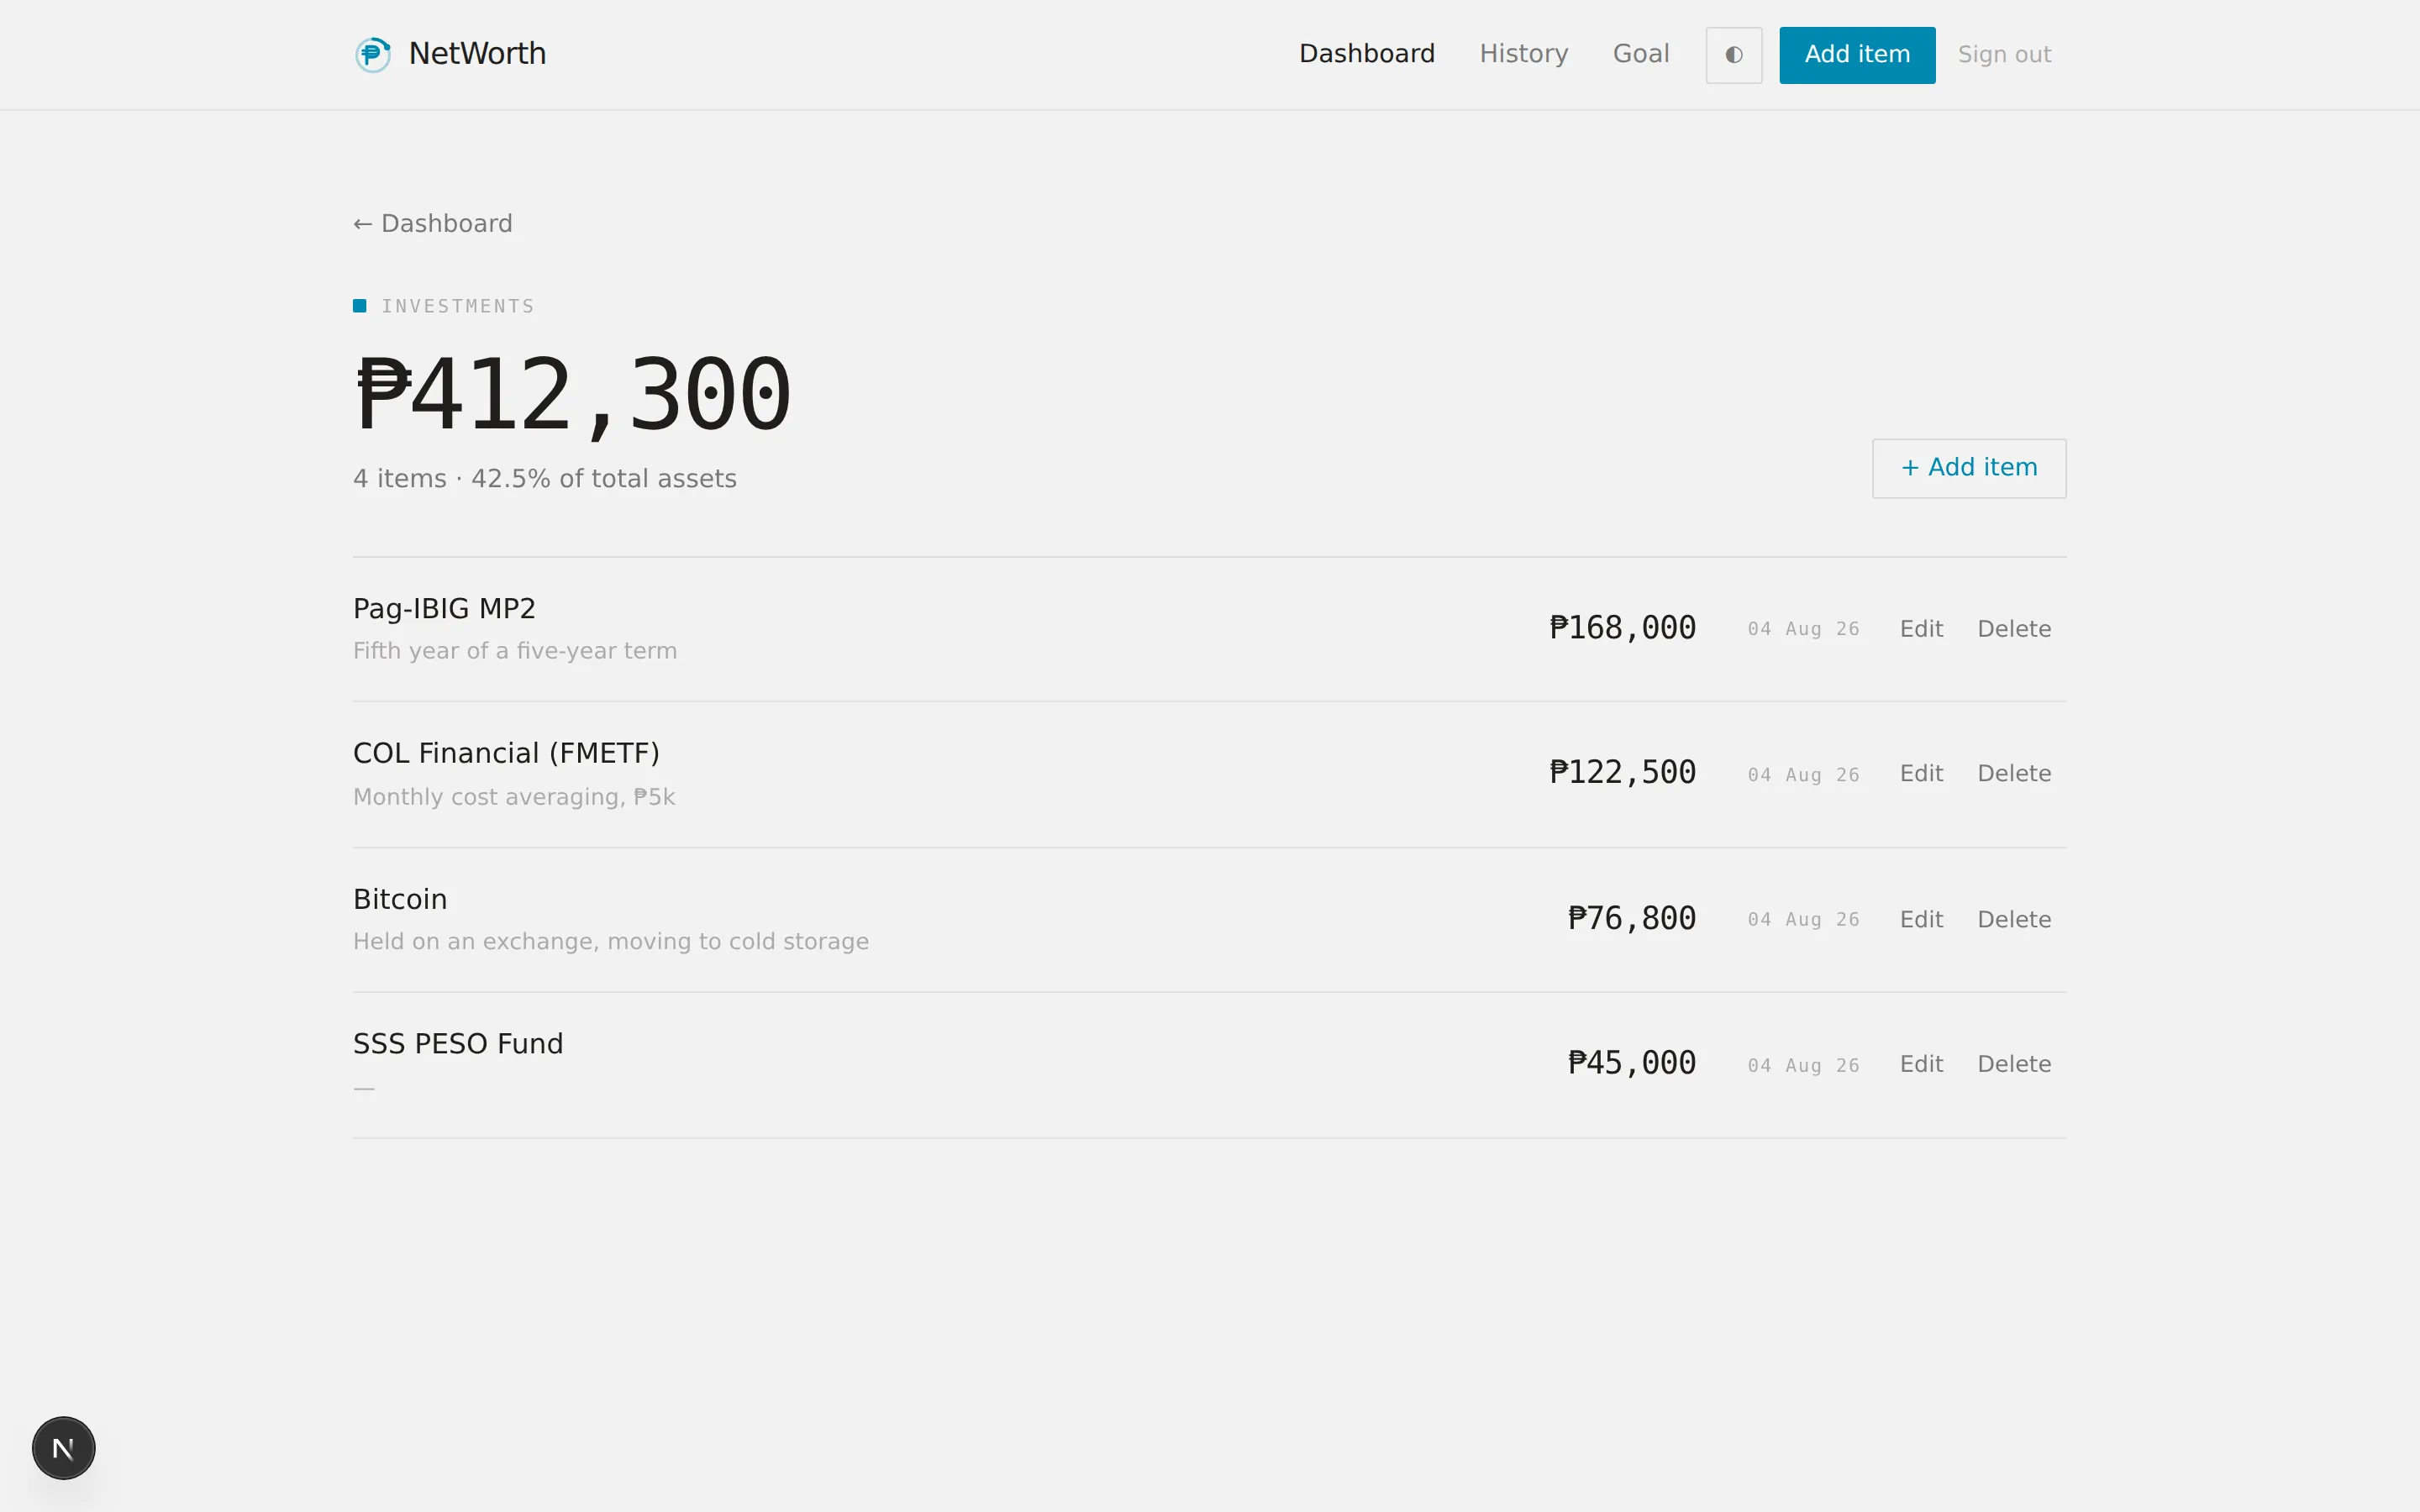The height and width of the screenshot is (1512, 2420).
Task: Click the blue Add item header button
Action: click(x=1857, y=55)
